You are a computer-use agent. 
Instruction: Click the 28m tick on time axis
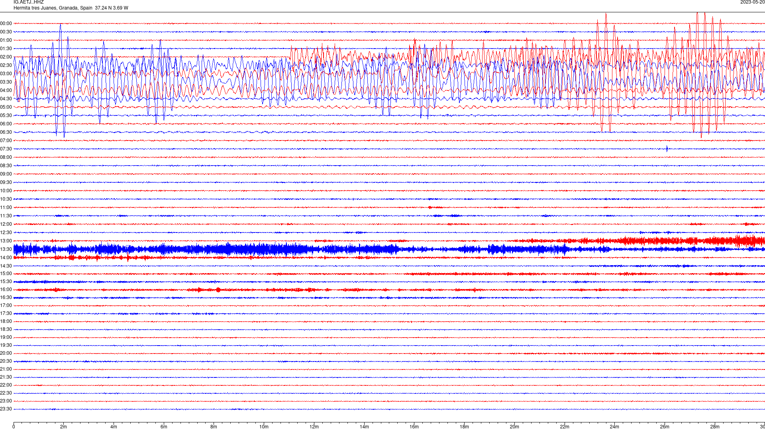(715, 427)
